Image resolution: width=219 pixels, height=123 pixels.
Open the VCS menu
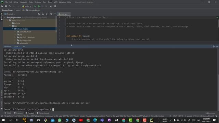click(x=55, y=2)
